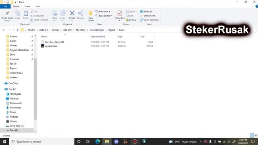The image size is (258, 145).
Task: Click Games in address breadcrumb
Action: (56, 30)
